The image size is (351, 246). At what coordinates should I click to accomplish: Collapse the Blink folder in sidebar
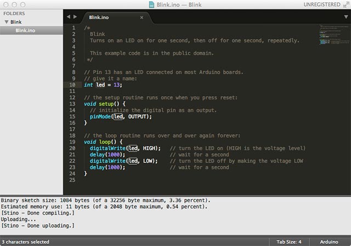click(x=7, y=22)
